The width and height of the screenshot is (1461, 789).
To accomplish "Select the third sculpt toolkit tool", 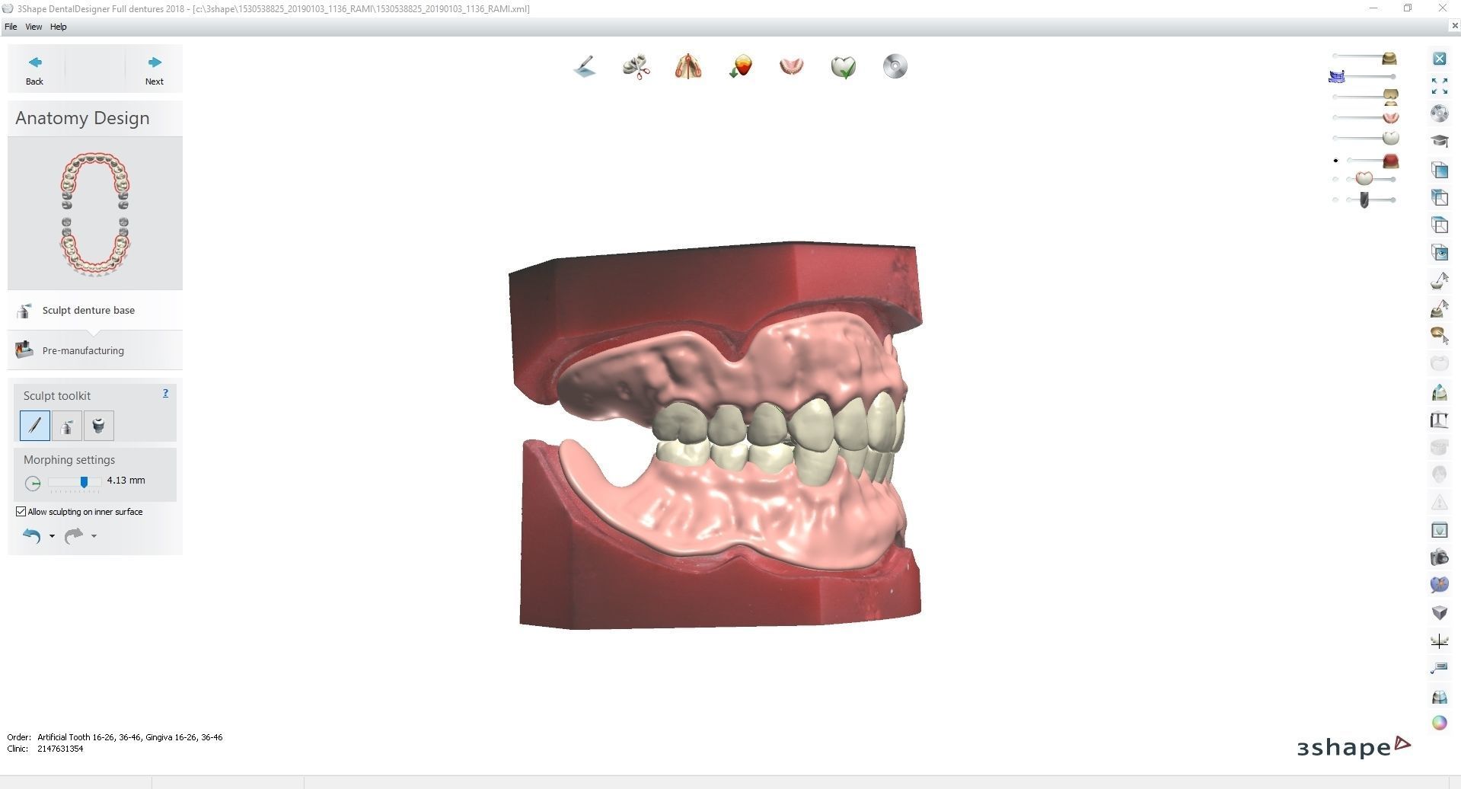I will click(99, 426).
